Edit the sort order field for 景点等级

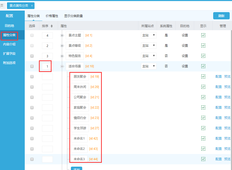47,46
